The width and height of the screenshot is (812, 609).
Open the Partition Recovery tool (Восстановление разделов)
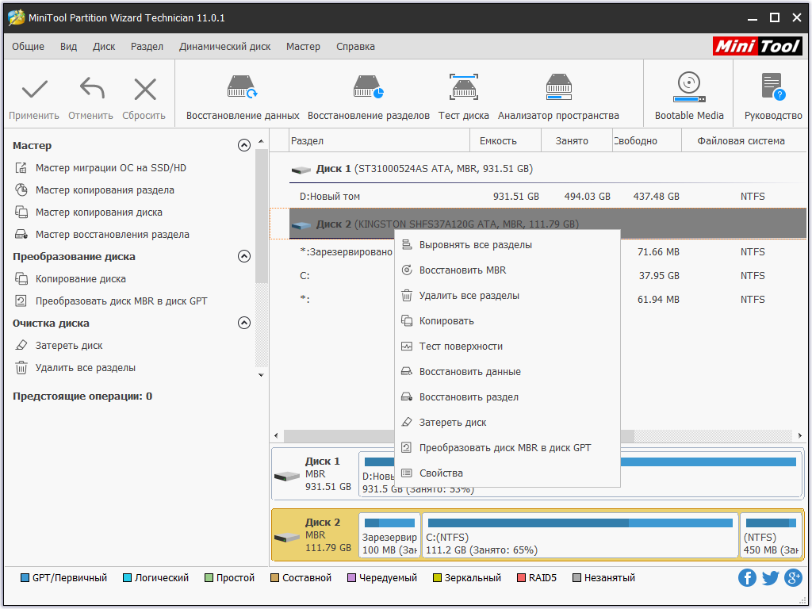368,87
